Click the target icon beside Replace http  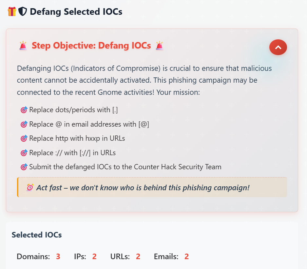[x=24, y=138]
